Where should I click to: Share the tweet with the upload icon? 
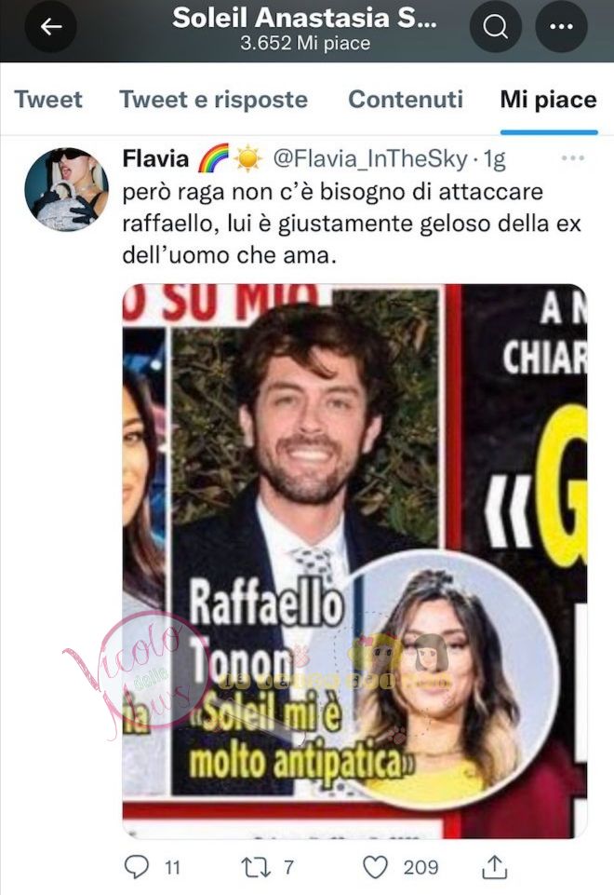(x=494, y=867)
